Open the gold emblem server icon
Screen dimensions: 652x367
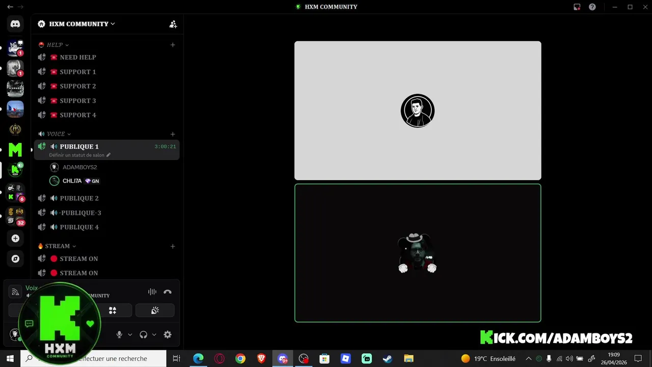click(x=15, y=129)
